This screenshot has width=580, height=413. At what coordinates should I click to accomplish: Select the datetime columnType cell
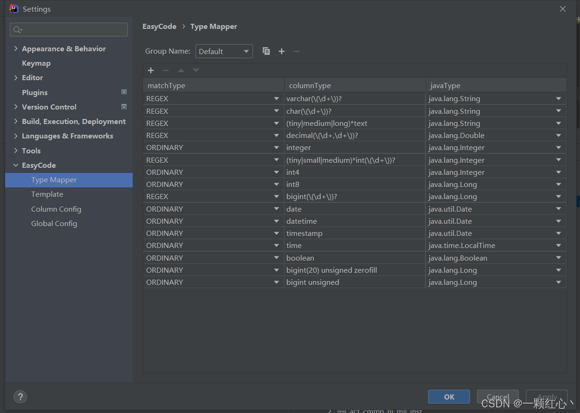tap(355, 221)
